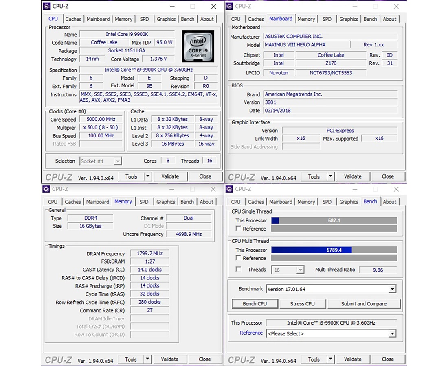Click the Intel Core i9 processor logo
Viewport: 448px width, 366px height.
(x=198, y=46)
